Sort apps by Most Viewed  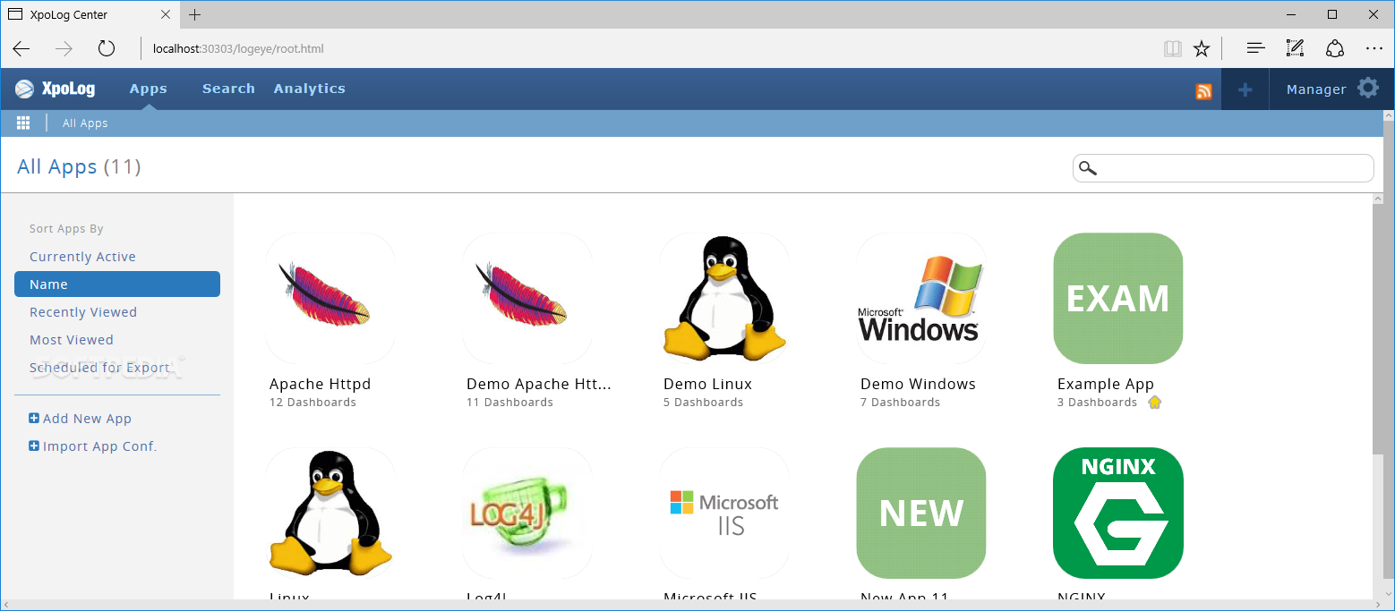click(72, 340)
